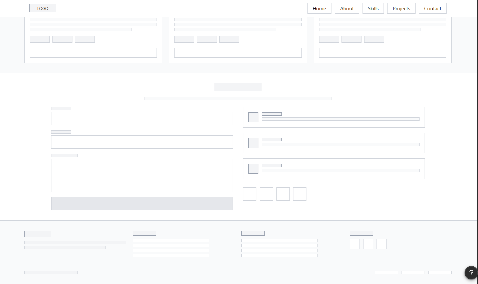Open the first footer social icon

tap(355, 244)
